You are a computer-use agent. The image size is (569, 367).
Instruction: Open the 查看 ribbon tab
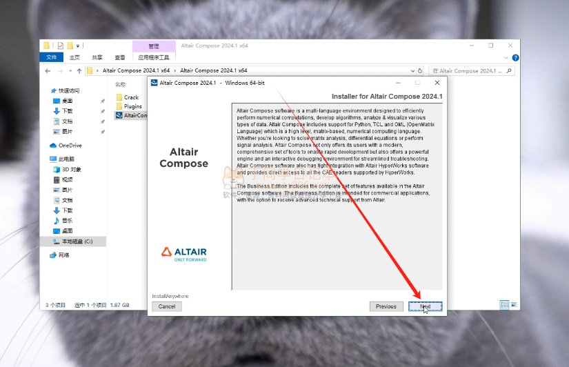click(x=120, y=57)
